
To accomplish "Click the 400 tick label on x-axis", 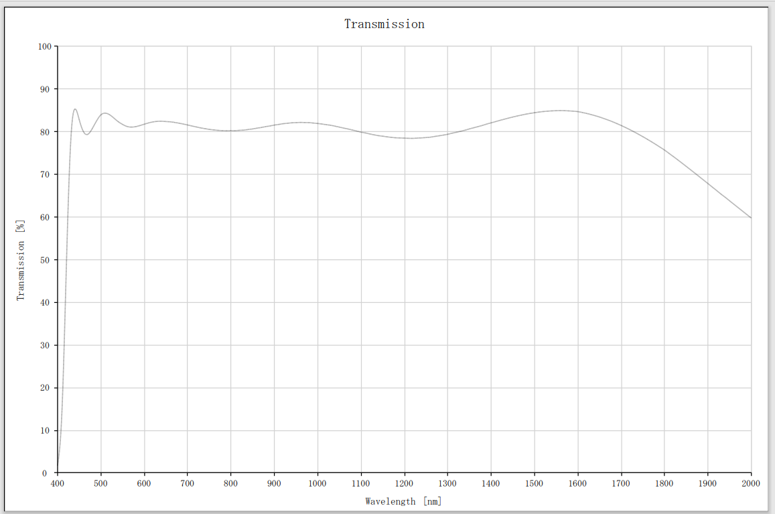I will pos(58,483).
